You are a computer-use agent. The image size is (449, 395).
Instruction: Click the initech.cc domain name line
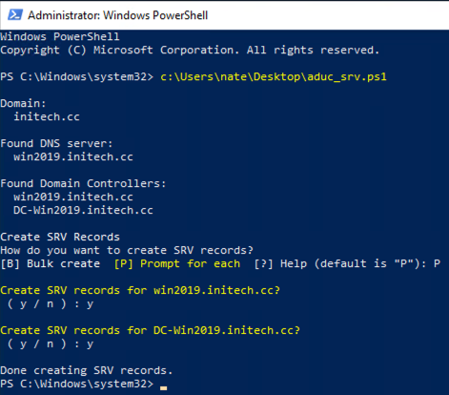pyautogui.click(x=47, y=116)
